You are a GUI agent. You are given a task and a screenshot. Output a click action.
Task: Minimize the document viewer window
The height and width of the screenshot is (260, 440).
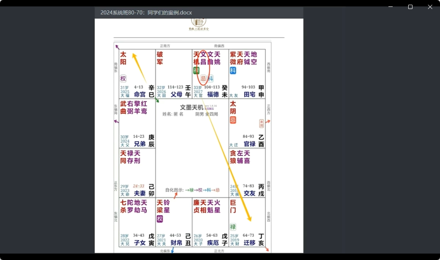pos(390,7)
